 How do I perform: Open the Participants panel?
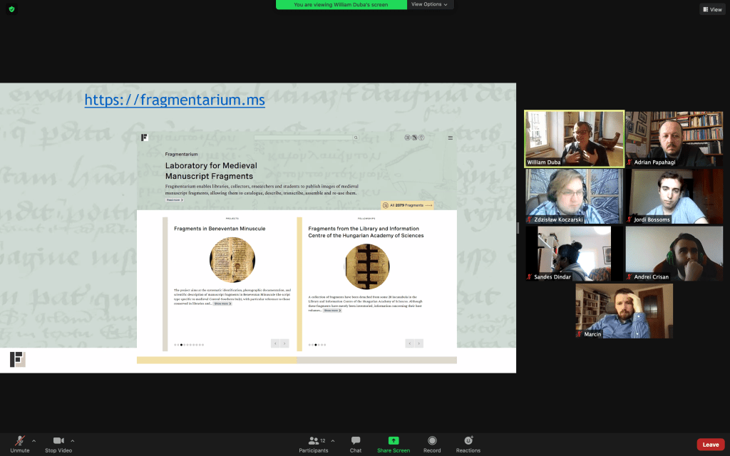(313, 441)
